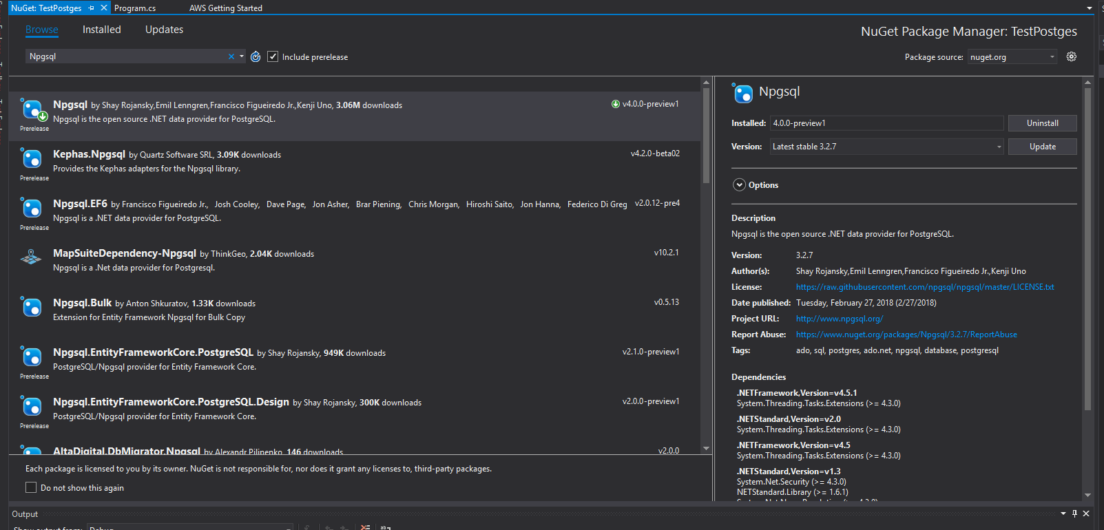1104x530 pixels.
Task: Click the MapSuiteDependency-Npgsql package icon
Action: (x=31, y=257)
